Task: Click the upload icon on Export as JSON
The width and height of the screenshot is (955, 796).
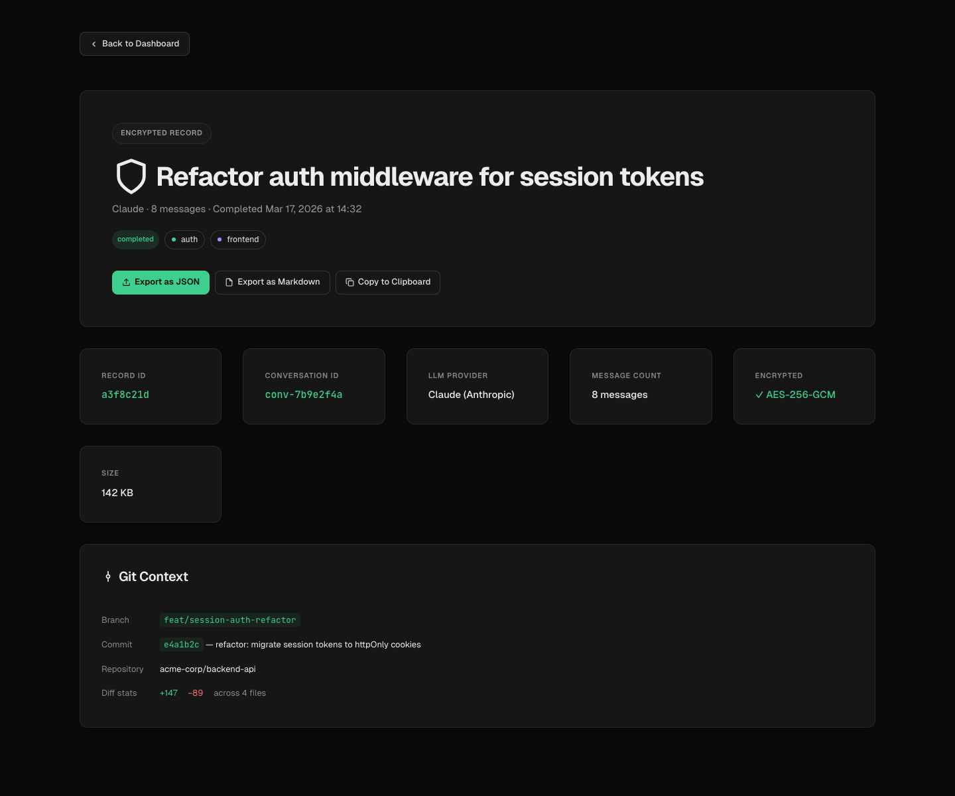Action: 126,283
